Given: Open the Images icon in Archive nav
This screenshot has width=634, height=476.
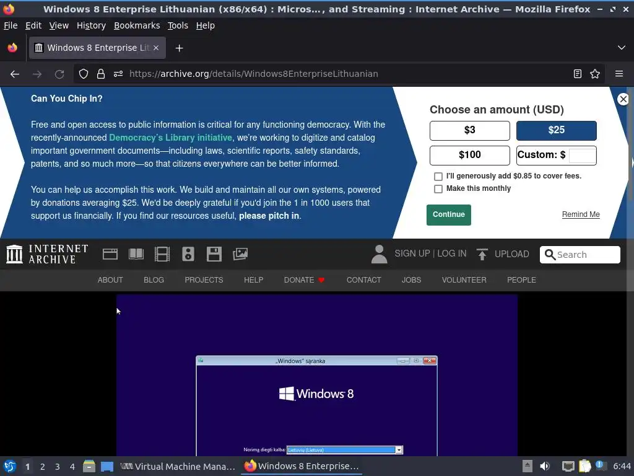Looking at the screenshot, I should (240, 254).
